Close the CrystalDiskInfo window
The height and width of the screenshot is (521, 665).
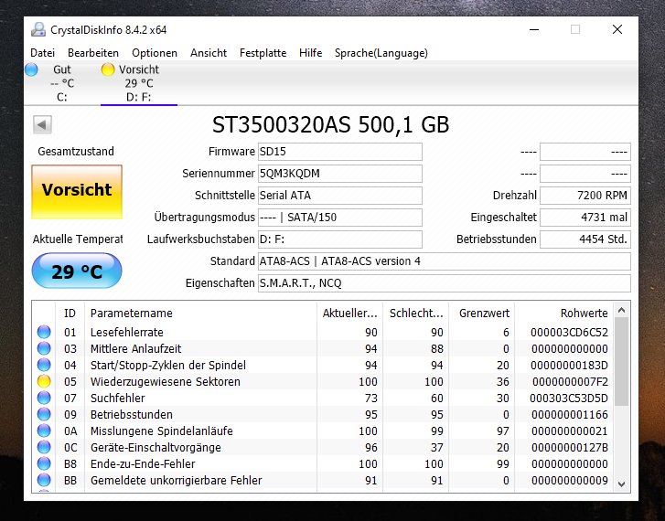[x=617, y=29]
